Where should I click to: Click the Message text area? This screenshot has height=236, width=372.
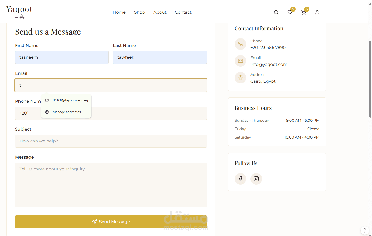[111, 185]
